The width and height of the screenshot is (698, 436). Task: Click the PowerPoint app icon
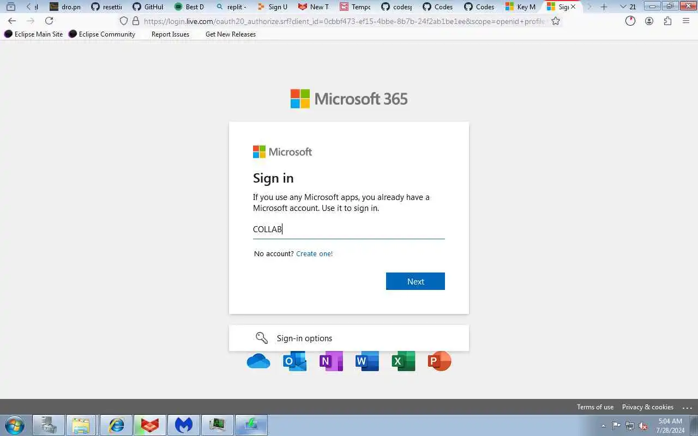tap(440, 361)
